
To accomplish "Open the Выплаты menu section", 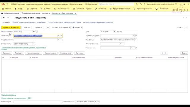I will (x=45, y=9).
